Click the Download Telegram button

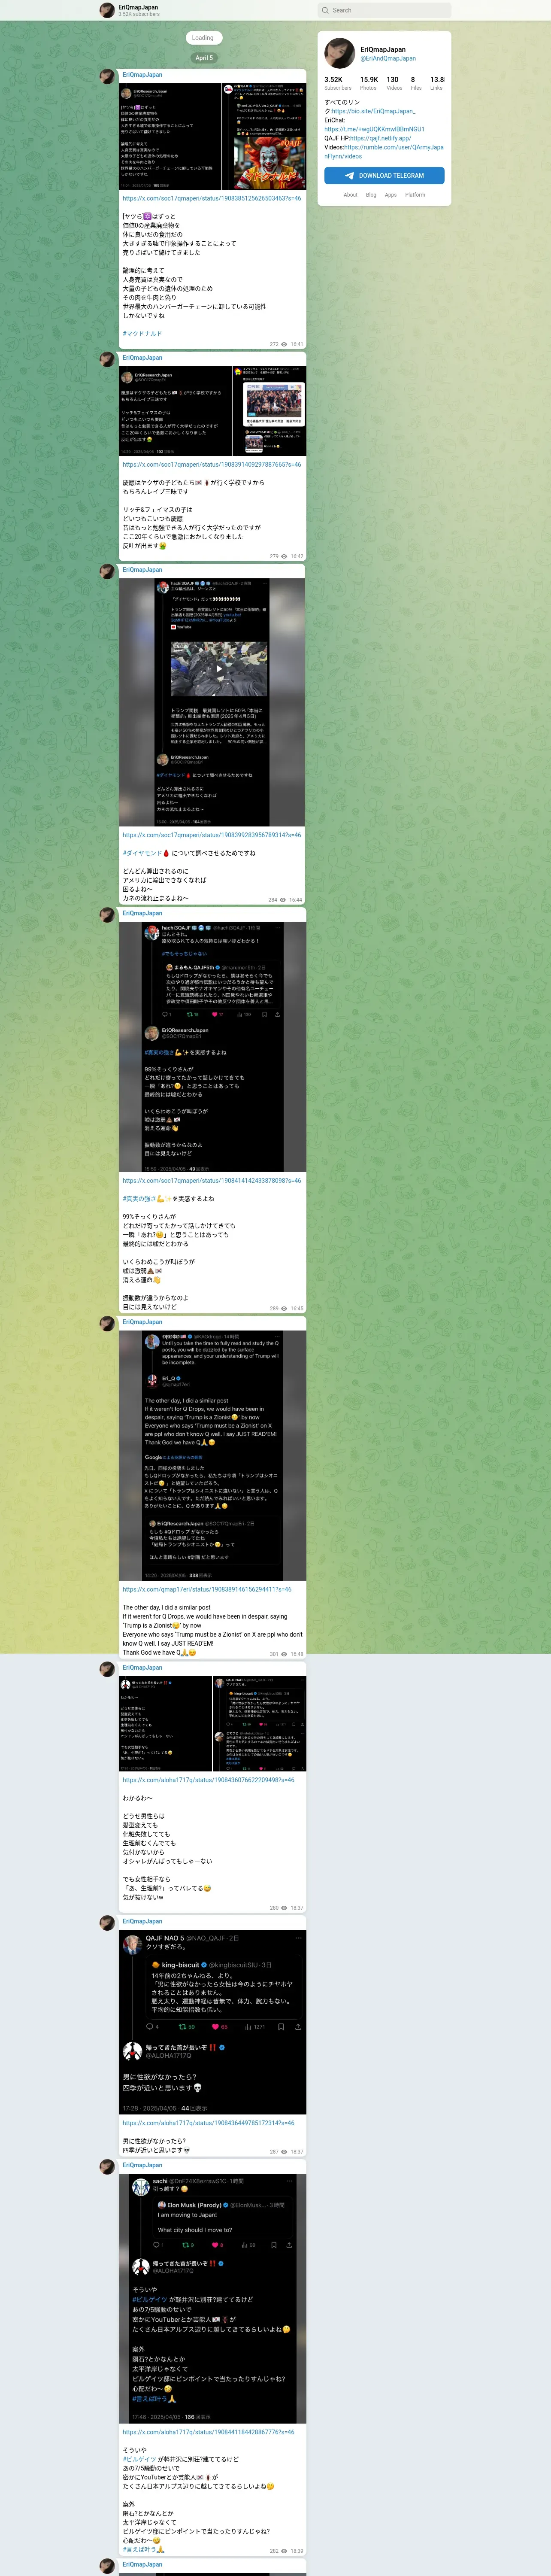click(x=384, y=175)
